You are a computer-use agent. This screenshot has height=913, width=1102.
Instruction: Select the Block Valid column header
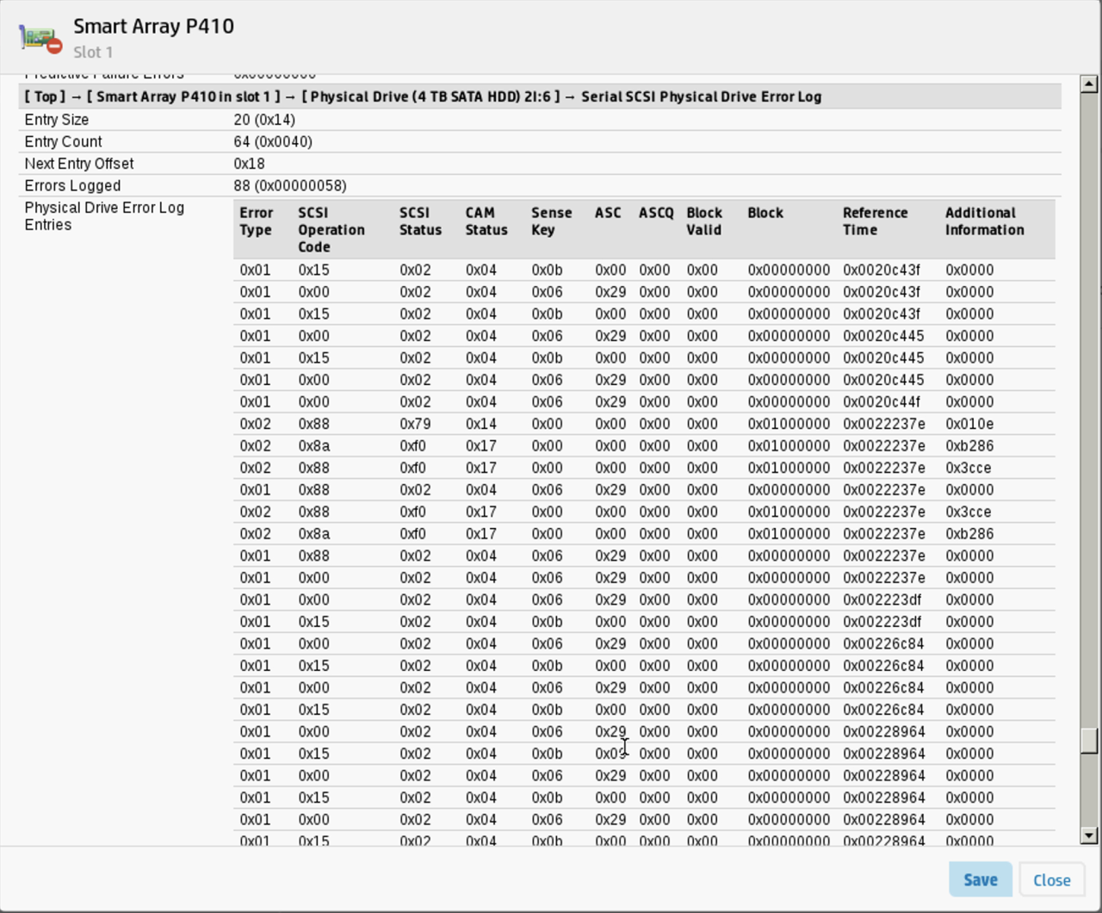point(704,221)
